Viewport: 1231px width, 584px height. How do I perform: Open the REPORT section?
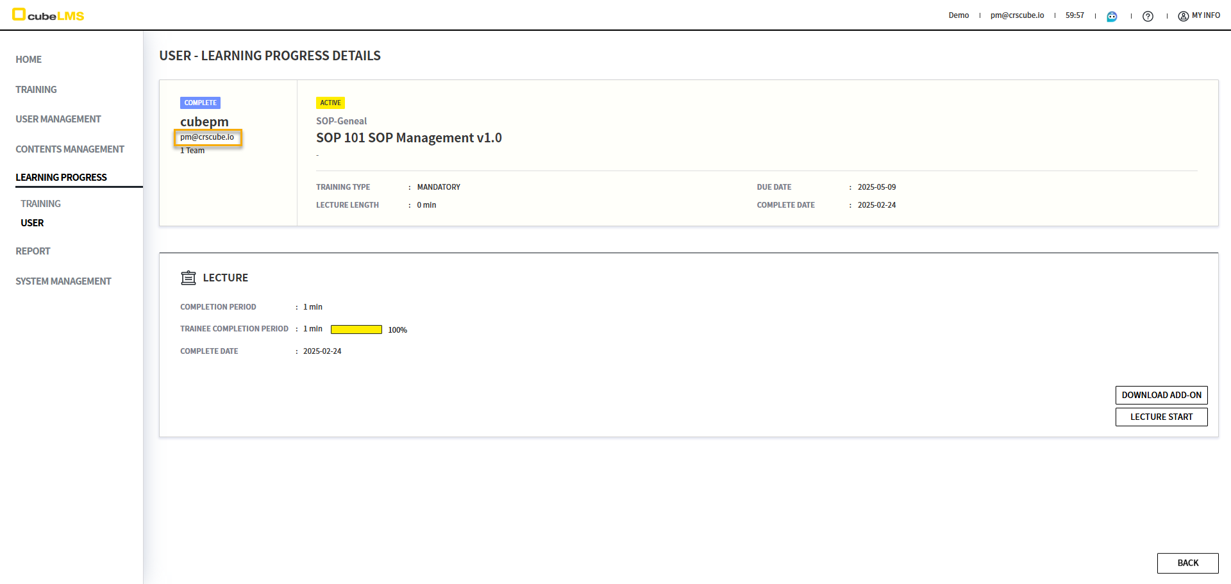pyautogui.click(x=33, y=251)
